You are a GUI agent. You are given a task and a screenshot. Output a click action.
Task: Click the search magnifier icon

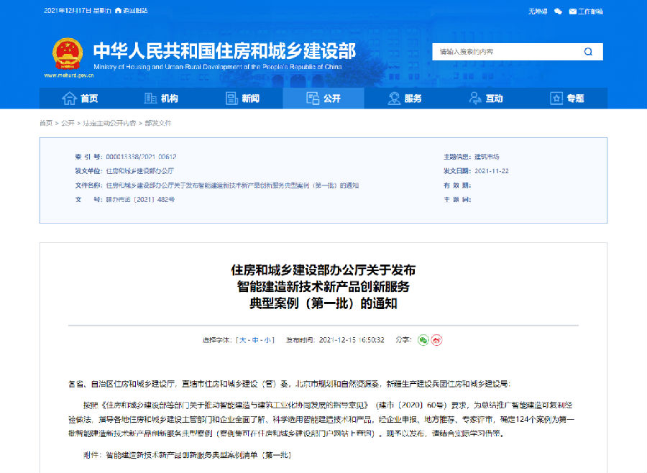(x=588, y=52)
